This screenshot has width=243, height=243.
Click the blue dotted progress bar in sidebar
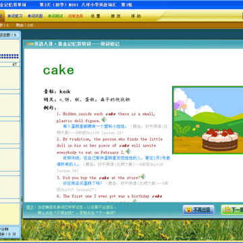(x=9, y=56)
